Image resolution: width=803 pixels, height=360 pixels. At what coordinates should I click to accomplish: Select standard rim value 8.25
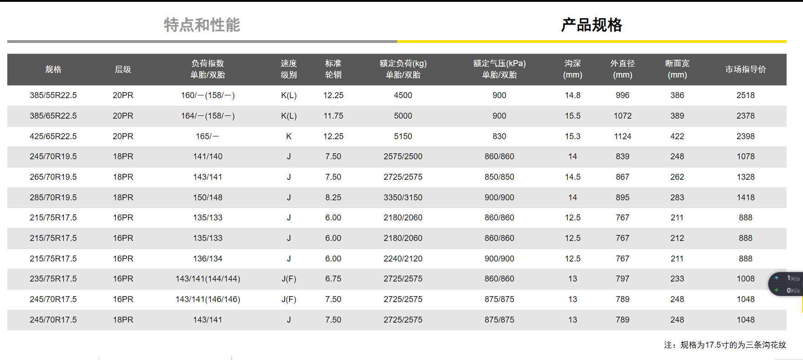pyautogui.click(x=333, y=198)
